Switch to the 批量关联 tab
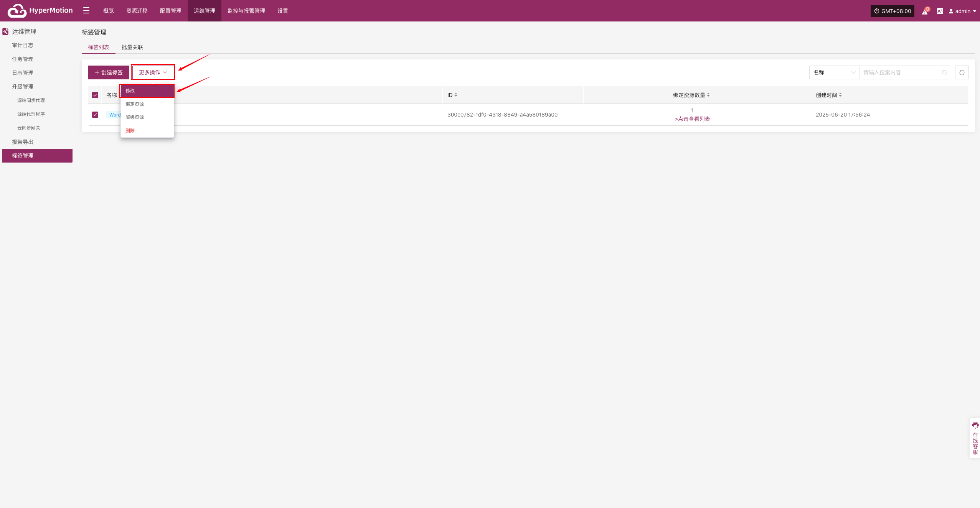980x508 pixels. pyautogui.click(x=132, y=47)
